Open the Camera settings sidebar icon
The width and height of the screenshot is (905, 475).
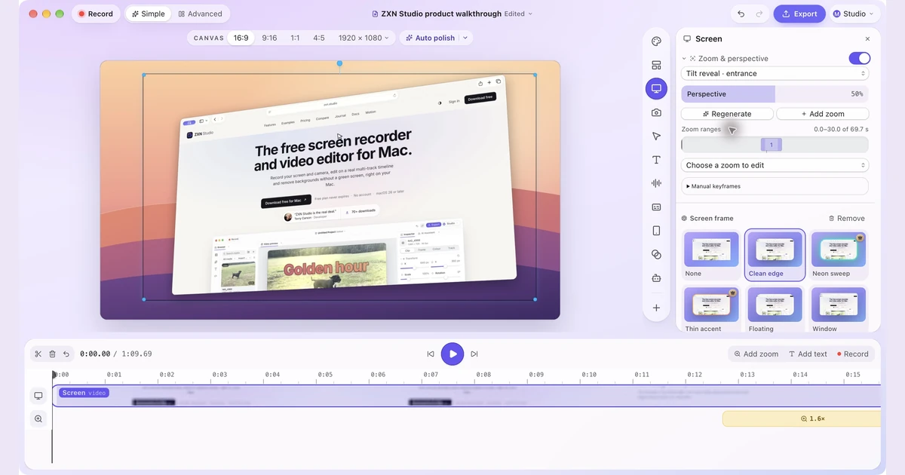(656, 112)
